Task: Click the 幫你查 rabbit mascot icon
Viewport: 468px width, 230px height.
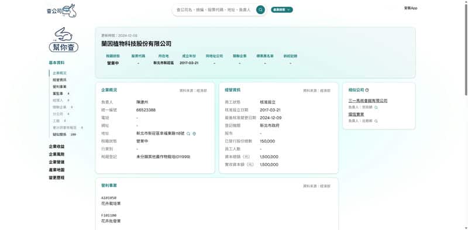Action: (64, 39)
